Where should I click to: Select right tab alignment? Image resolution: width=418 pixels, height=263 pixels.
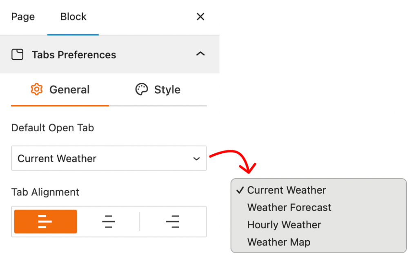click(173, 221)
